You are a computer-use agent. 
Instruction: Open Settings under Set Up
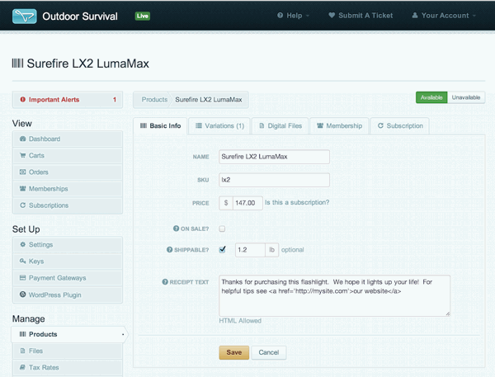(x=68, y=245)
